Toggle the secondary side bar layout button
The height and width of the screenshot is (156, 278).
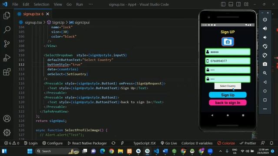click(x=238, y=4)
